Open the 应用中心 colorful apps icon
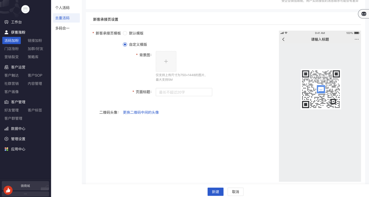The height and width of the screenshot is (197, 369). point(6,149)
